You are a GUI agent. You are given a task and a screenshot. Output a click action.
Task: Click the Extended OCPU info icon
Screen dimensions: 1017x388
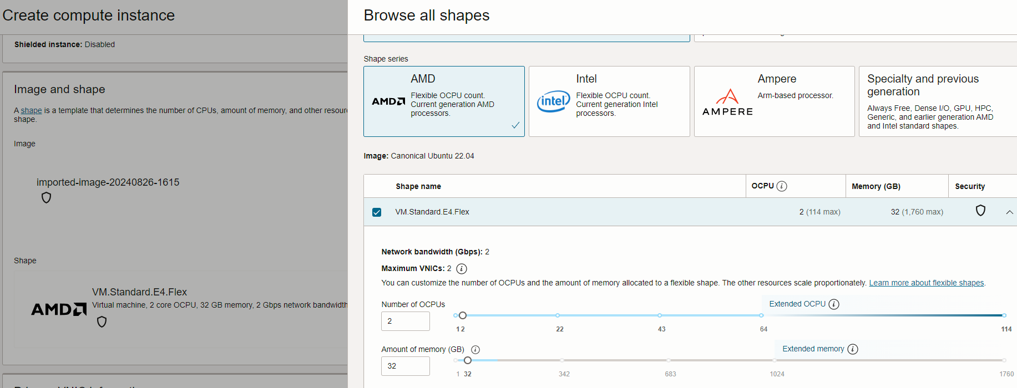pyautogui.click(x=834, y=304)
